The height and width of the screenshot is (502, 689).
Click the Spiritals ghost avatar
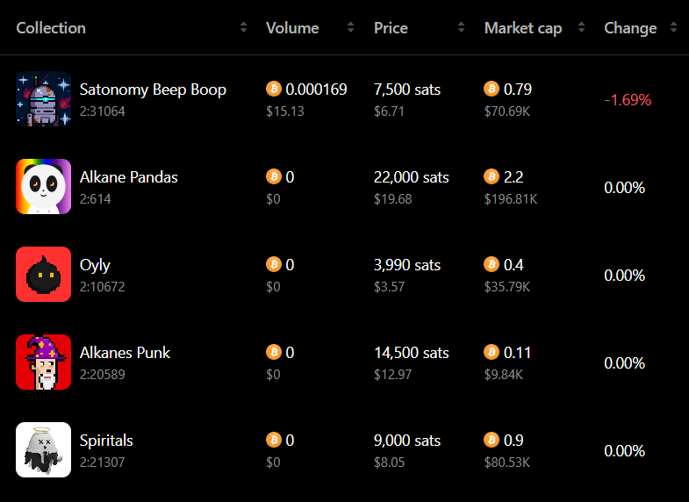[x=43, y=450]
